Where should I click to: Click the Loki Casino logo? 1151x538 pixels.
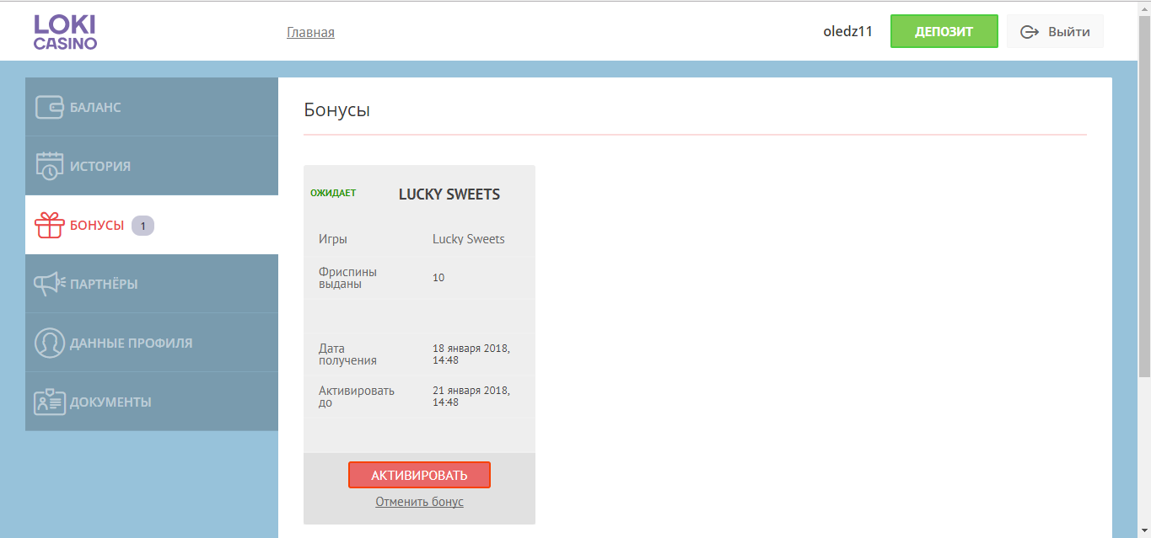(65, 32)
